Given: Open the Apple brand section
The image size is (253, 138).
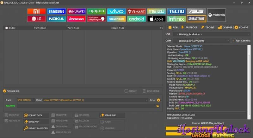Looking at the screenshot, I should pos(156,19).
